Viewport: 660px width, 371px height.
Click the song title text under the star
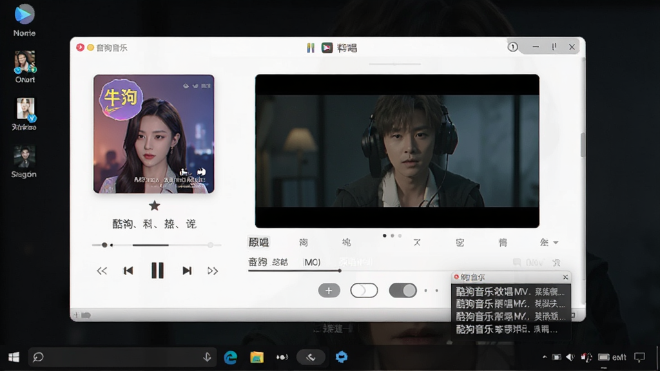(154, 224)
